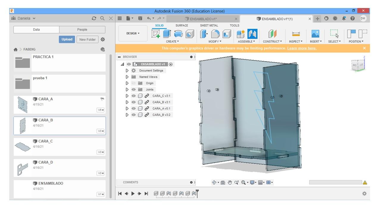Click the Pan hand icon
Image resolution: width=381 pixels, height=214 pixels.
[x=230, y=182]
